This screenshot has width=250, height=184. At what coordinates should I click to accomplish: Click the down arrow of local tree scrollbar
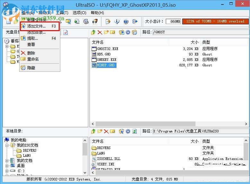pos(85,173)
